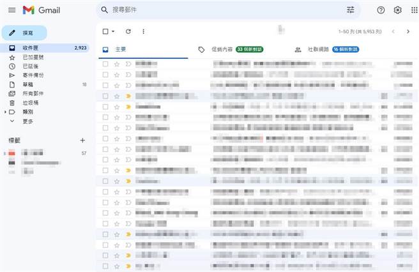The width and height of the screenshot is (419, 272).
Task: Click the drafts count 18
Action: pos(84,84)
